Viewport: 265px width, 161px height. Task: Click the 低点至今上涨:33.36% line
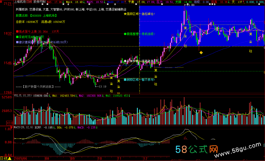click(37, 31)
